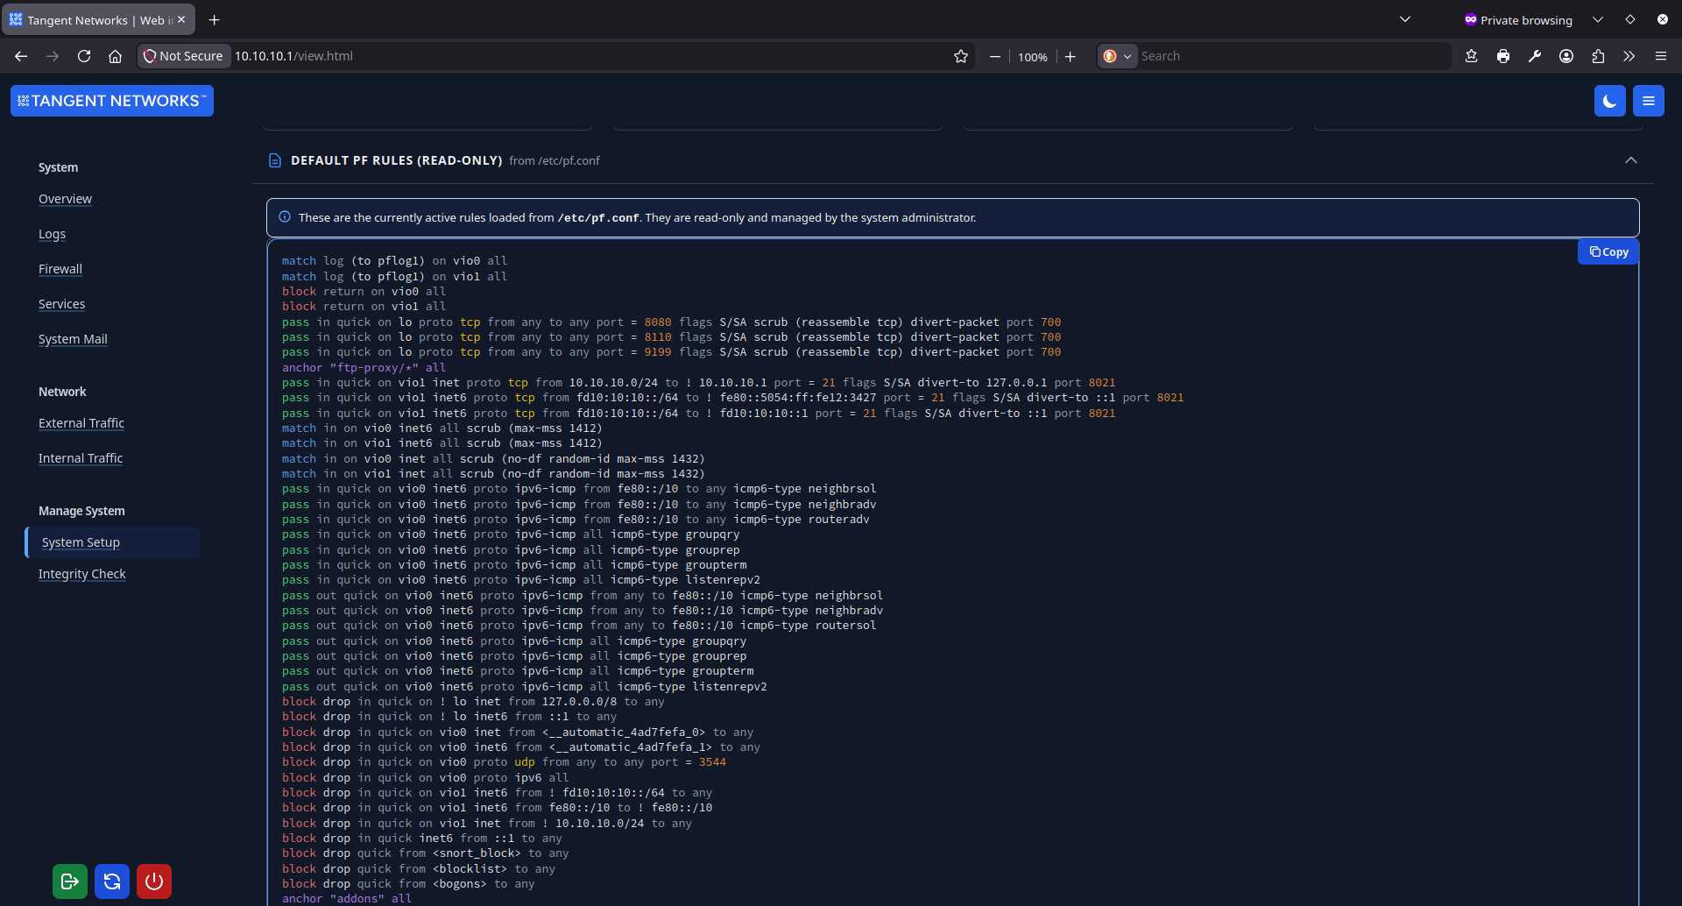This screenshot has height=906, width=1682.
Task: Collapse the Default PF Rules panel chevron
Action: point(1631,159)
